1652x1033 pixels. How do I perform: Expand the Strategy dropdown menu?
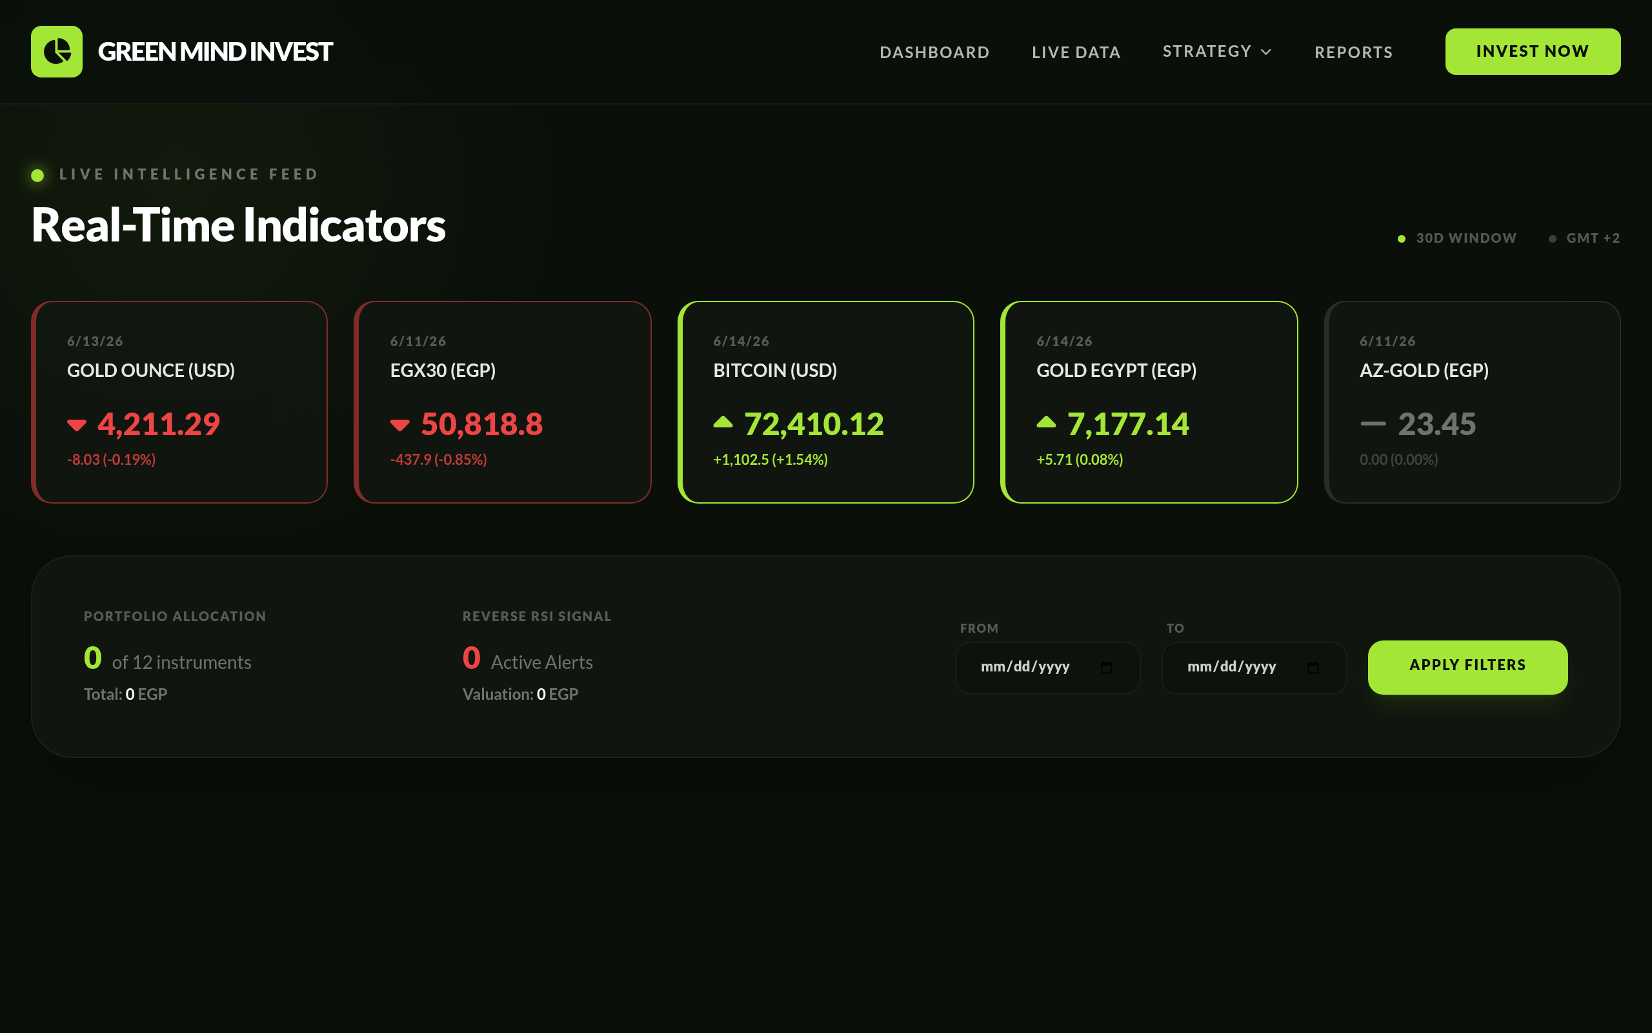(x=1217, y=52)
